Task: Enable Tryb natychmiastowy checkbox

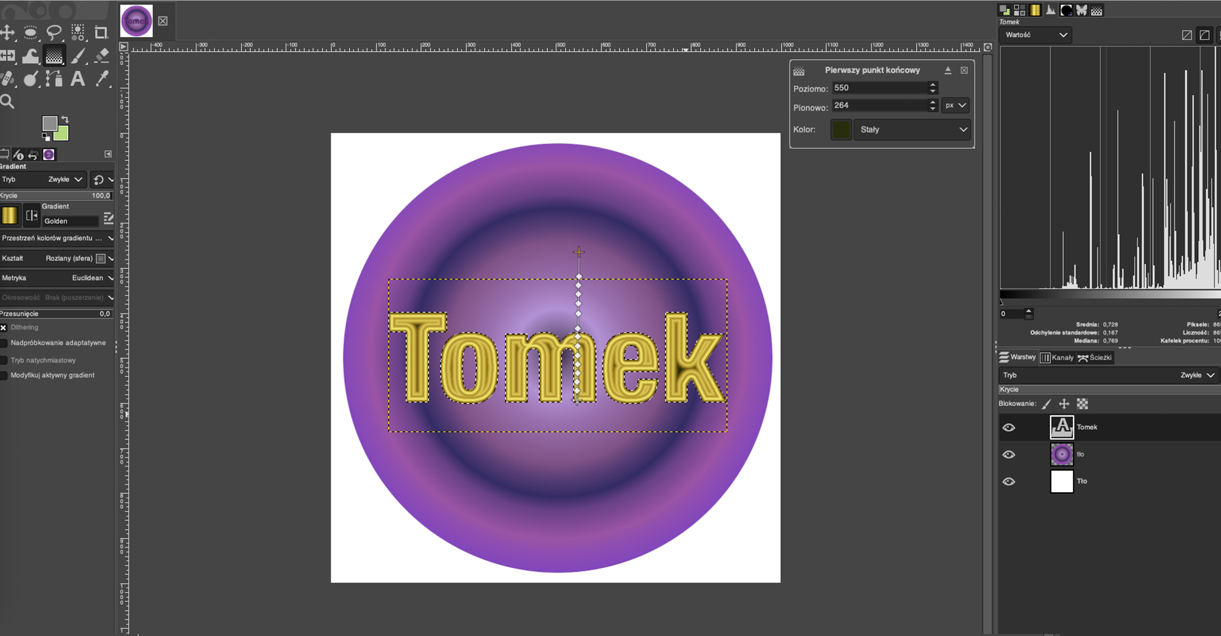Action: tap(4, 360)
